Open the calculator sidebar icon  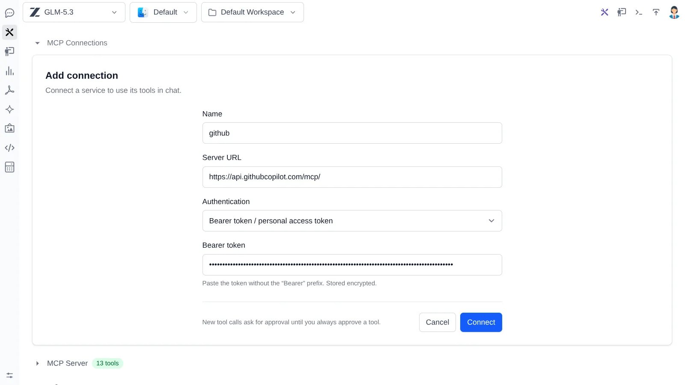click(x=9, y=167)
